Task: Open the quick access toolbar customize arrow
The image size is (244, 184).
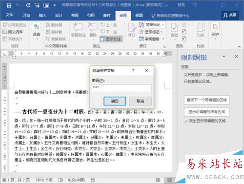Action: pyautogui.click(x=55, y=5)
